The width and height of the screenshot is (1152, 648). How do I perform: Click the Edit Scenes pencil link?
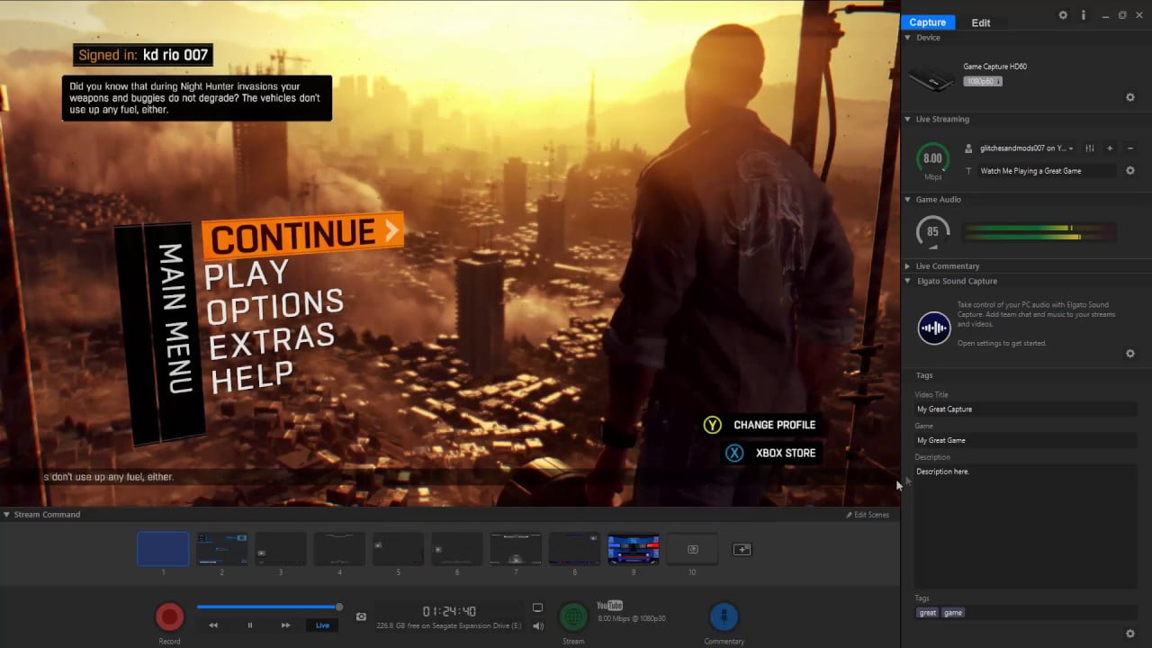[868, 515]
